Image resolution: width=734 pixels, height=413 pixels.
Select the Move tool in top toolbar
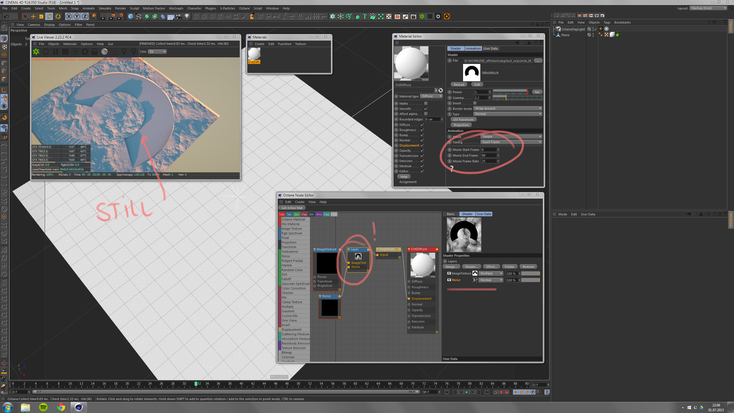coord(33,17)
